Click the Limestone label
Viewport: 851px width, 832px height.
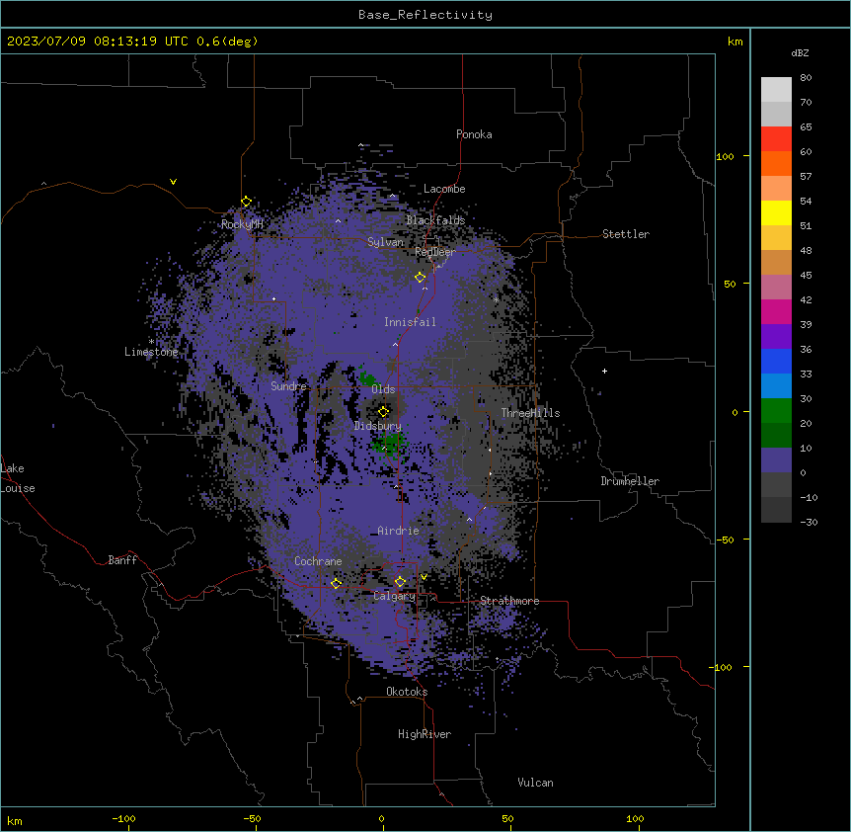click(151, 352)
